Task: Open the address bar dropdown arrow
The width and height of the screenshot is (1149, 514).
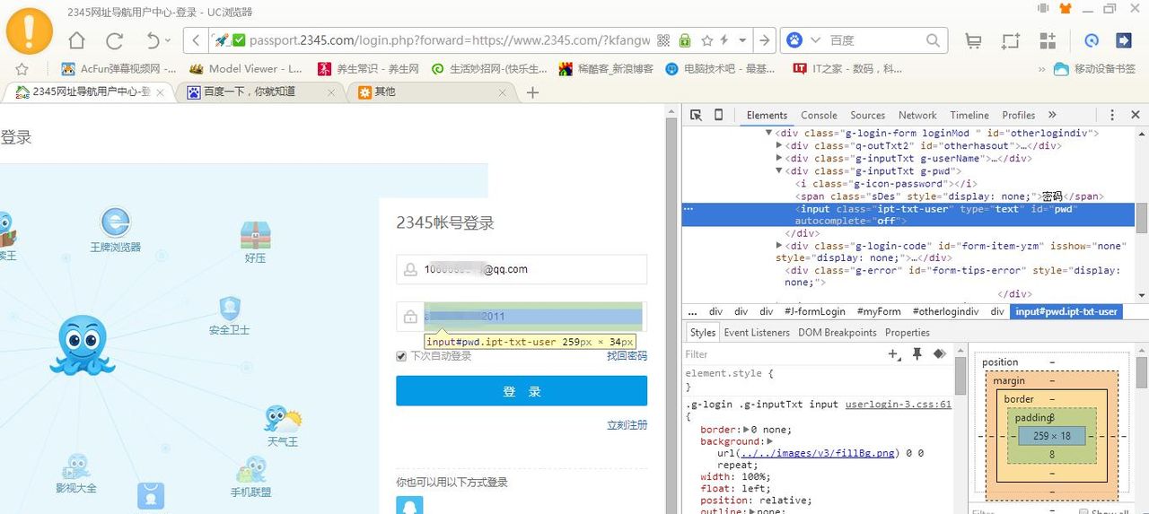Action: [x=742, y=40]
